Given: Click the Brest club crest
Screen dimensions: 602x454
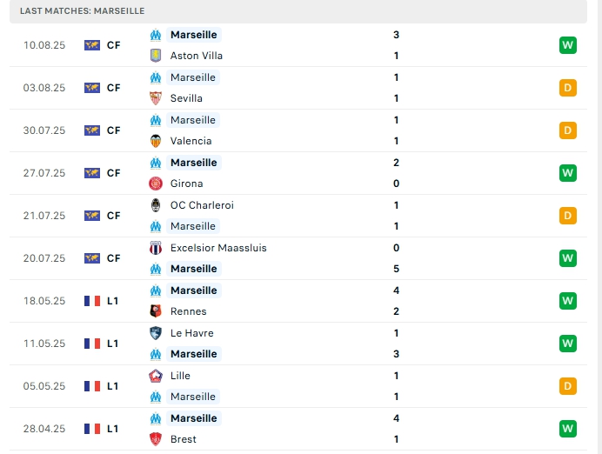Looking at the screenshot, I should click(156, 439).
